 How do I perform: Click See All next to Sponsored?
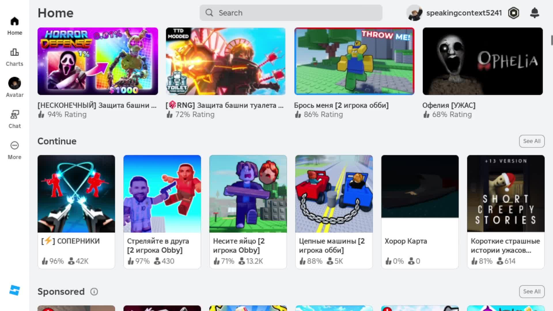[x=532, y=291]
